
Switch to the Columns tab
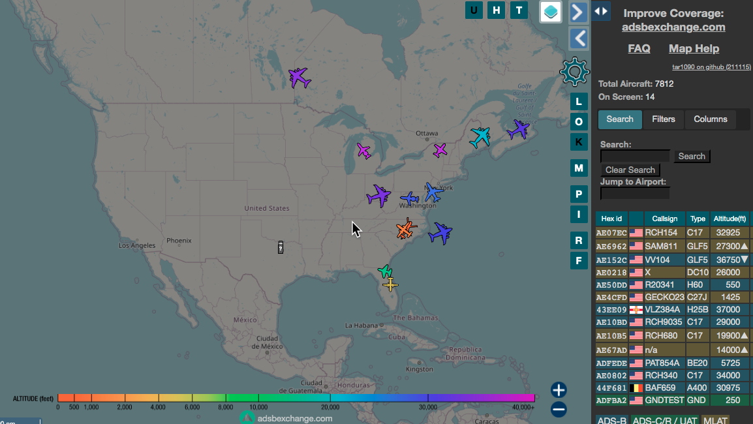(710, 119)
